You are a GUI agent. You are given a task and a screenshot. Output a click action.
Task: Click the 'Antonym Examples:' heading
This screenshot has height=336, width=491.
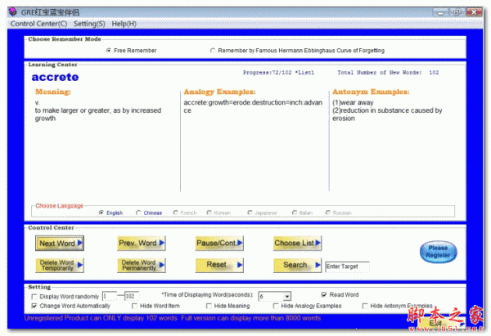click(x=371, y=92)
